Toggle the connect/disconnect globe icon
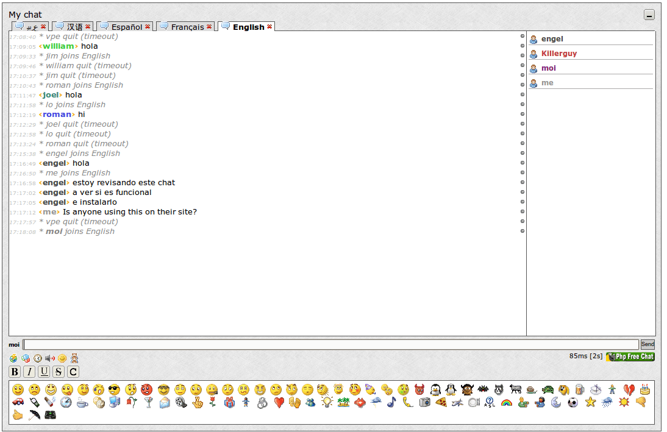The image size is (667, 432). [13, 358]
